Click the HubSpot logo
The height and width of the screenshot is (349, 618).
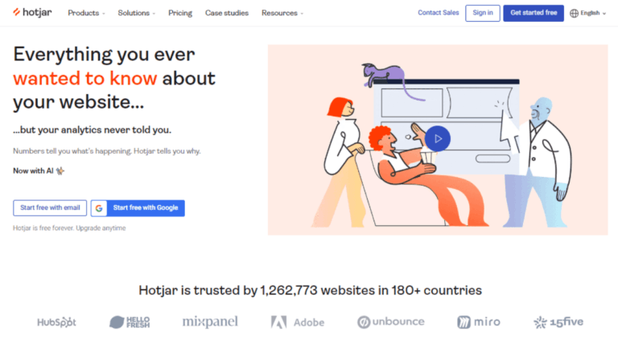click(57, 322)
